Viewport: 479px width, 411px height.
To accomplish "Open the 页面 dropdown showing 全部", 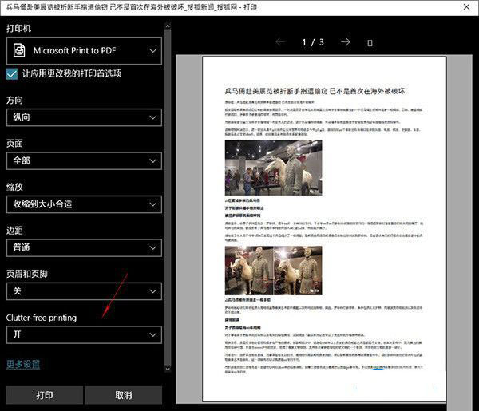I will (84, 160).
